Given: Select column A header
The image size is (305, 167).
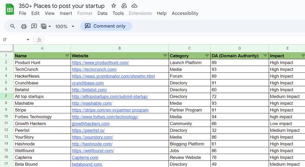Looking at the screenshot, I should click(x=42, y=48).
